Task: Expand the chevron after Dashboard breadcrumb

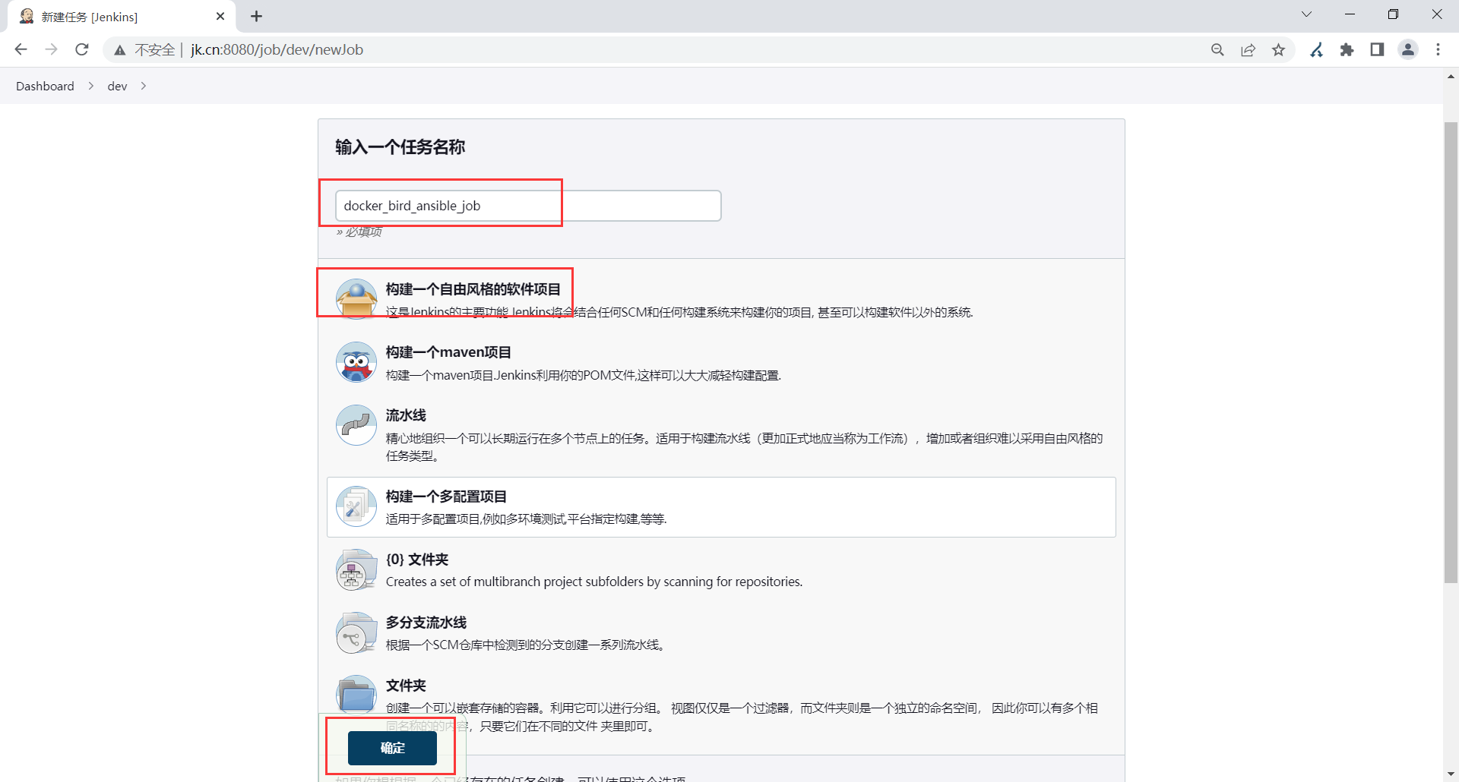Action: [x=91, y=87]
